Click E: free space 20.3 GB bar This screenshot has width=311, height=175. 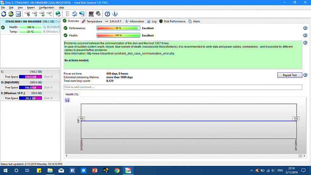(30, 98)
